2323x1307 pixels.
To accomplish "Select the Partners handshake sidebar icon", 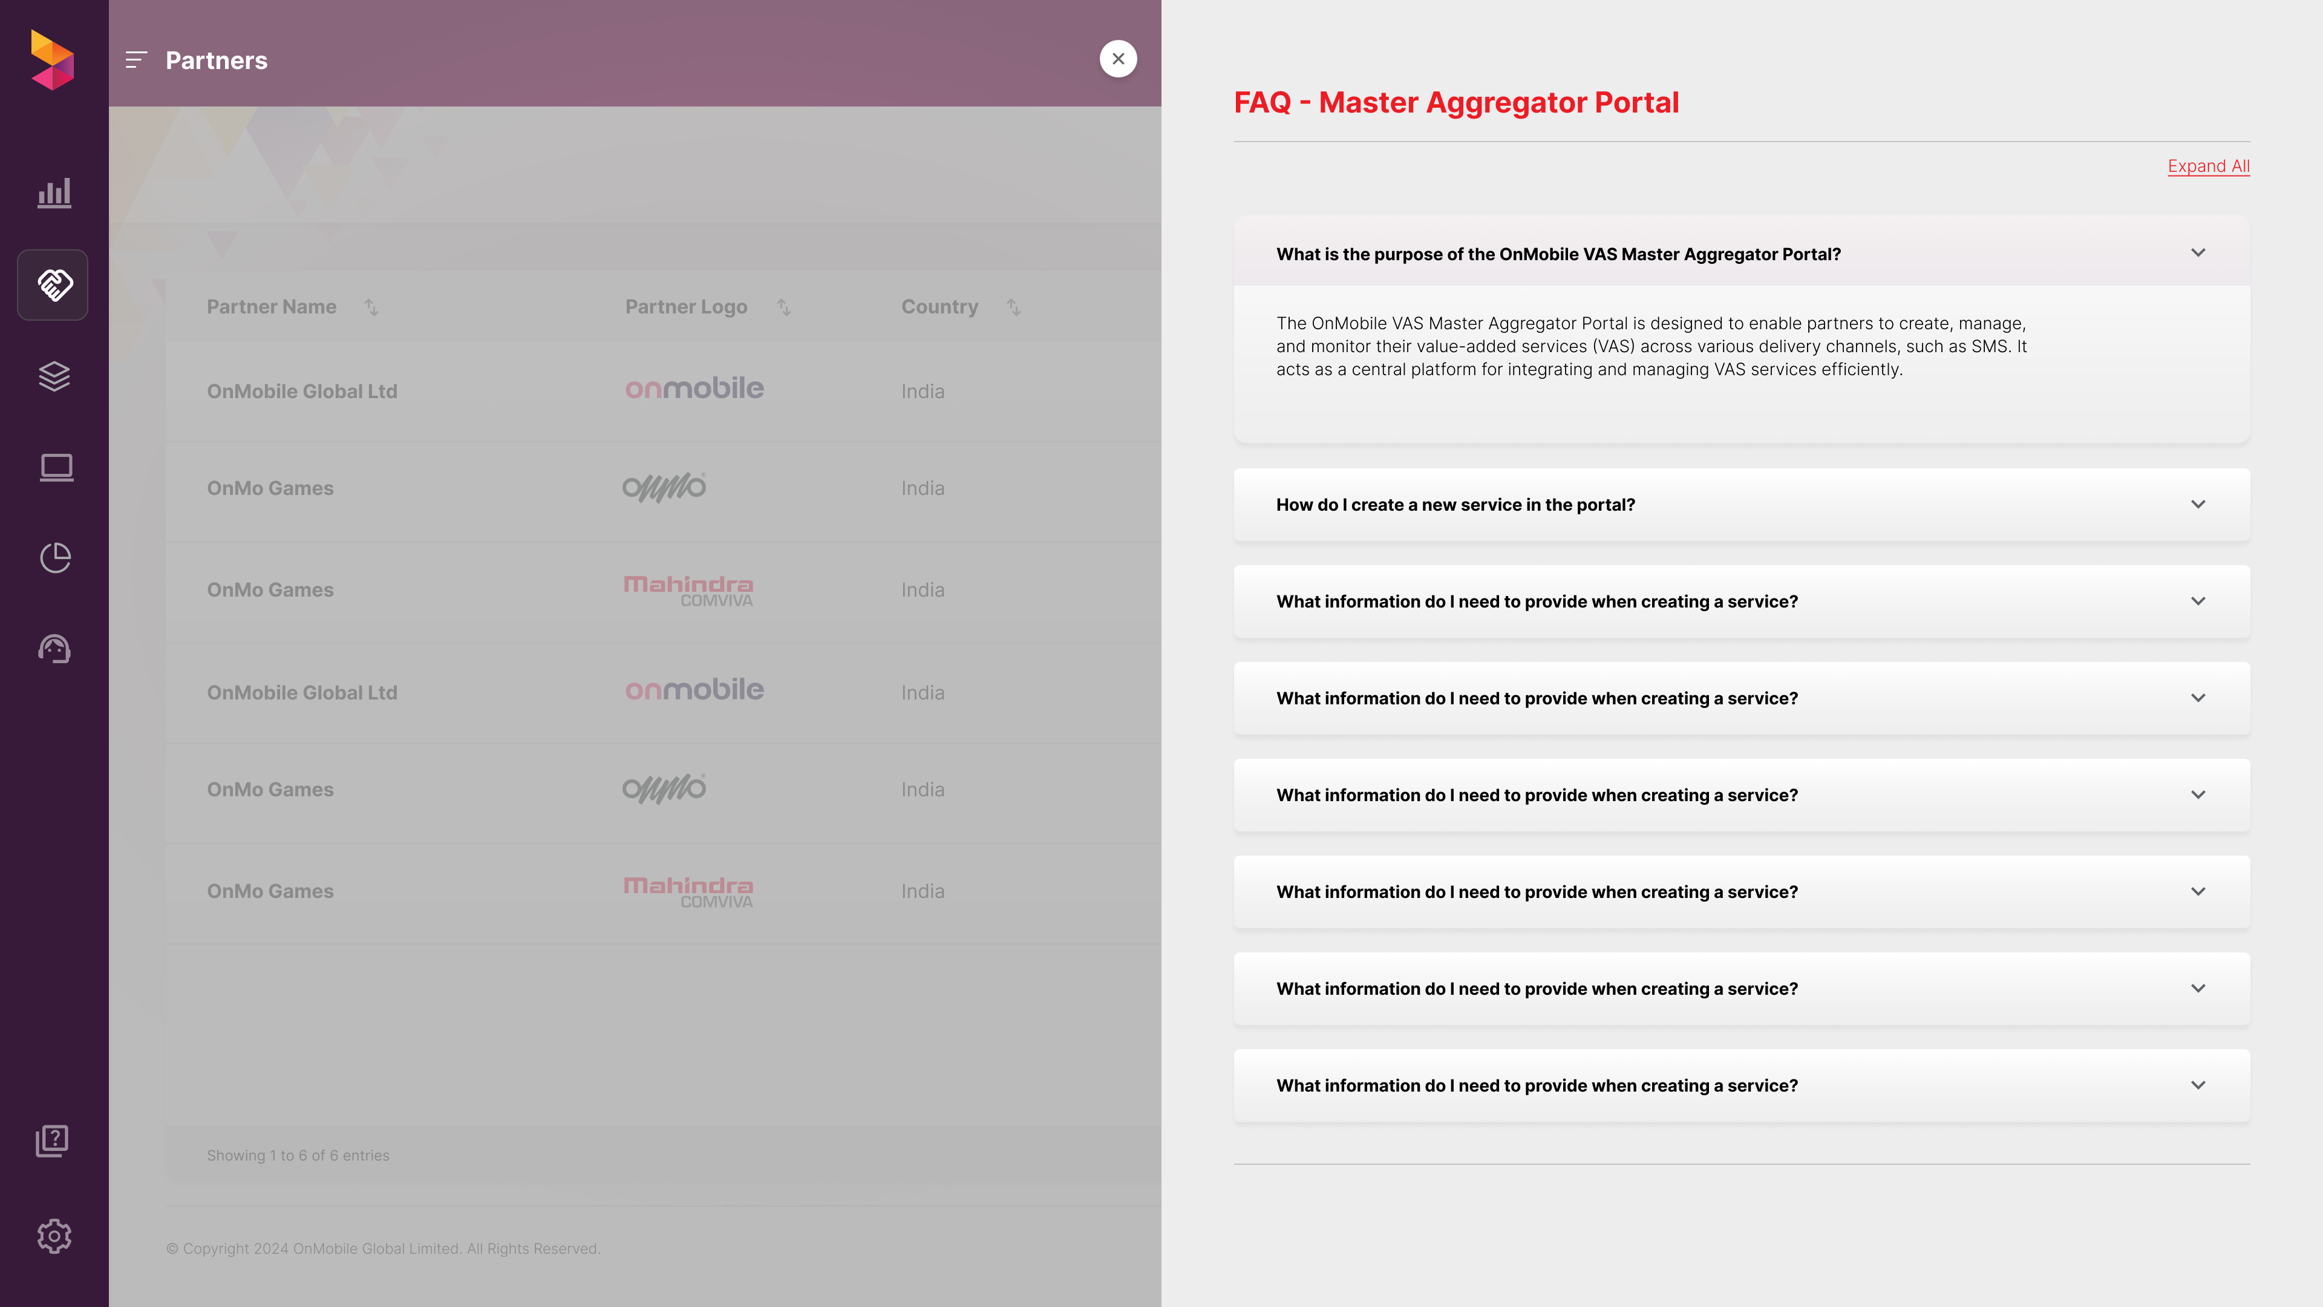I will pos(53,285).
